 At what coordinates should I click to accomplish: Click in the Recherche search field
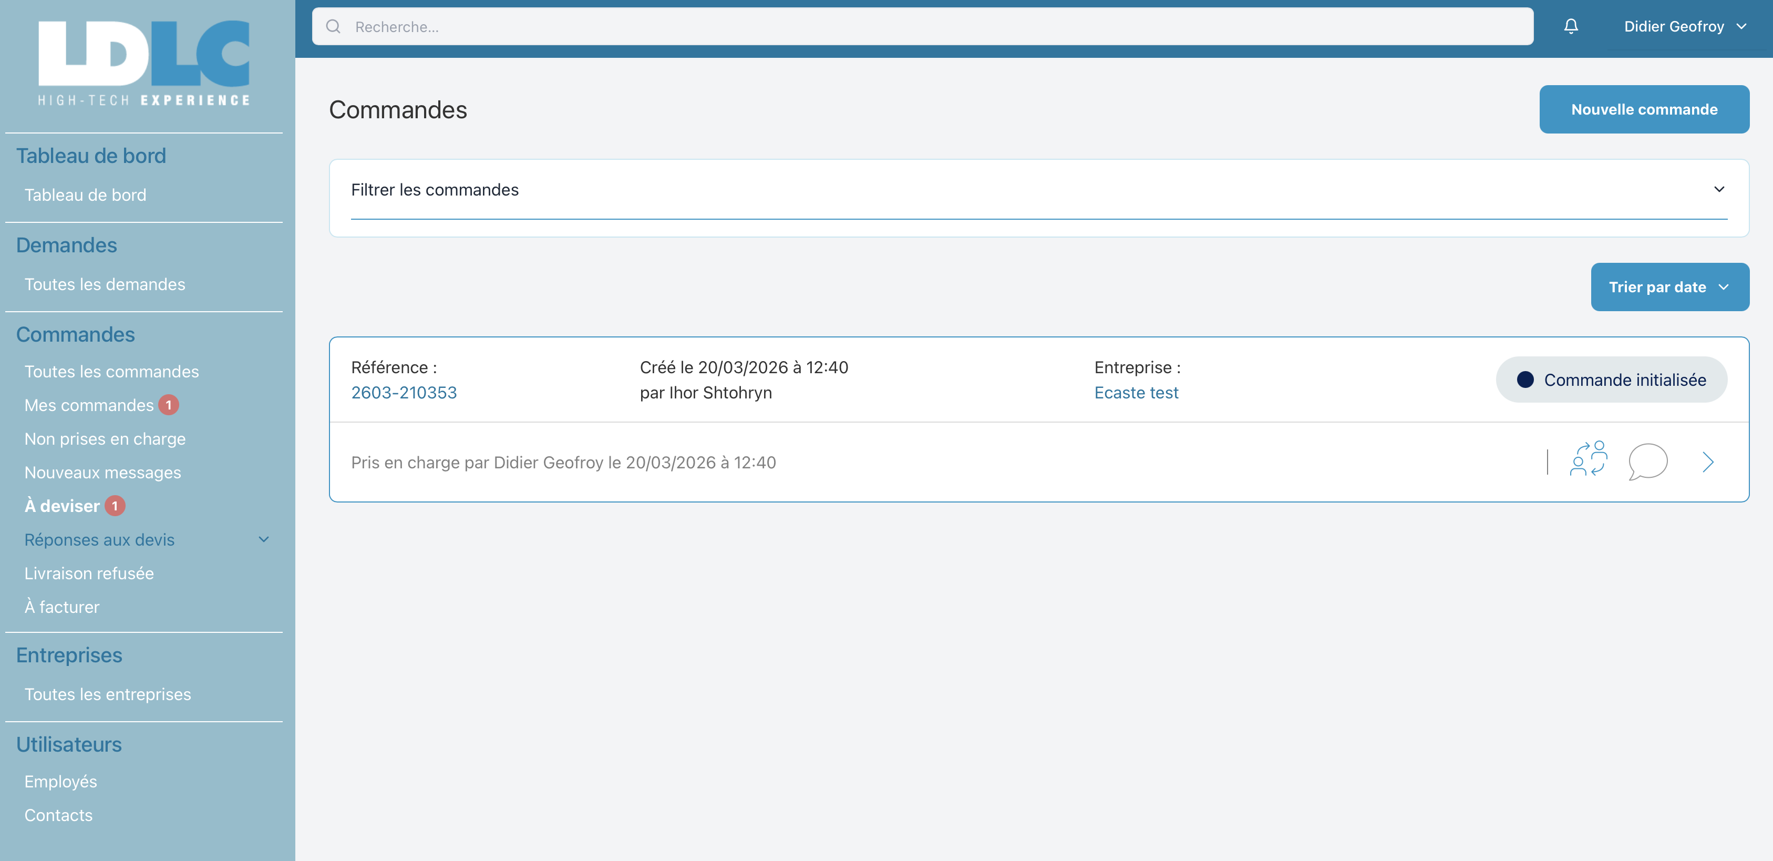point(922,27)
